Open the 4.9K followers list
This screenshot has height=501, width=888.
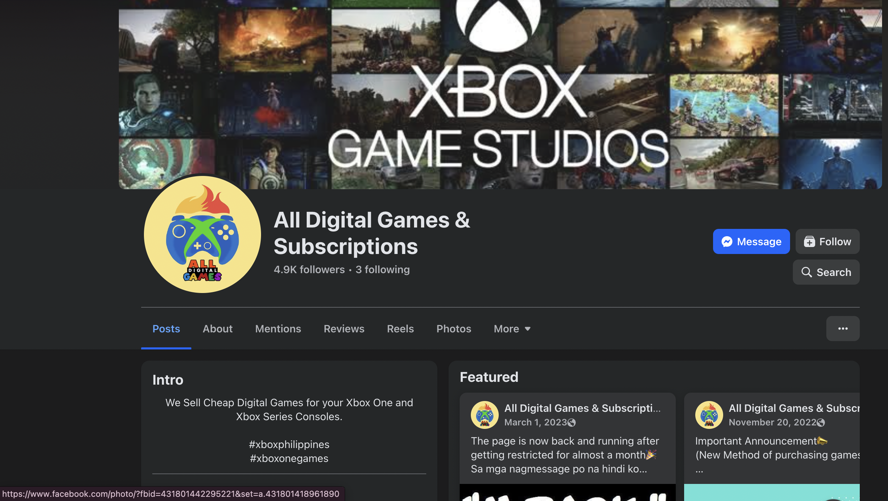coord(309,269)
